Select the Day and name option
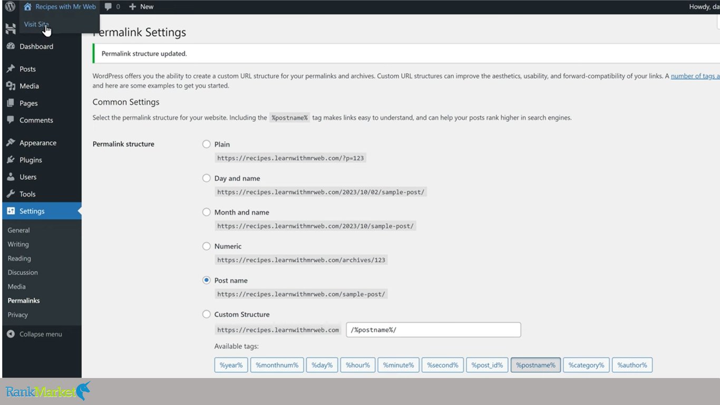 click(207, 178)
